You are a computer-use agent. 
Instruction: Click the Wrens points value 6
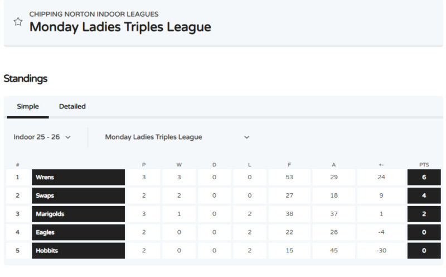(424, 178)
